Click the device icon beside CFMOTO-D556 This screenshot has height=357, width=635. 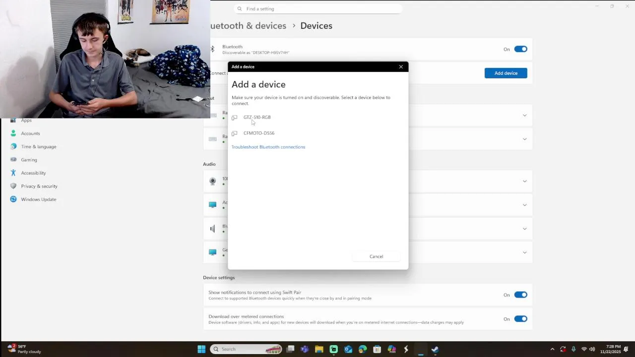pyautogui.click(x=234, y=133)
